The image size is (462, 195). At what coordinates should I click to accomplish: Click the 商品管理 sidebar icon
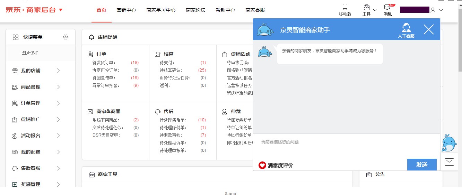point(15,87)
